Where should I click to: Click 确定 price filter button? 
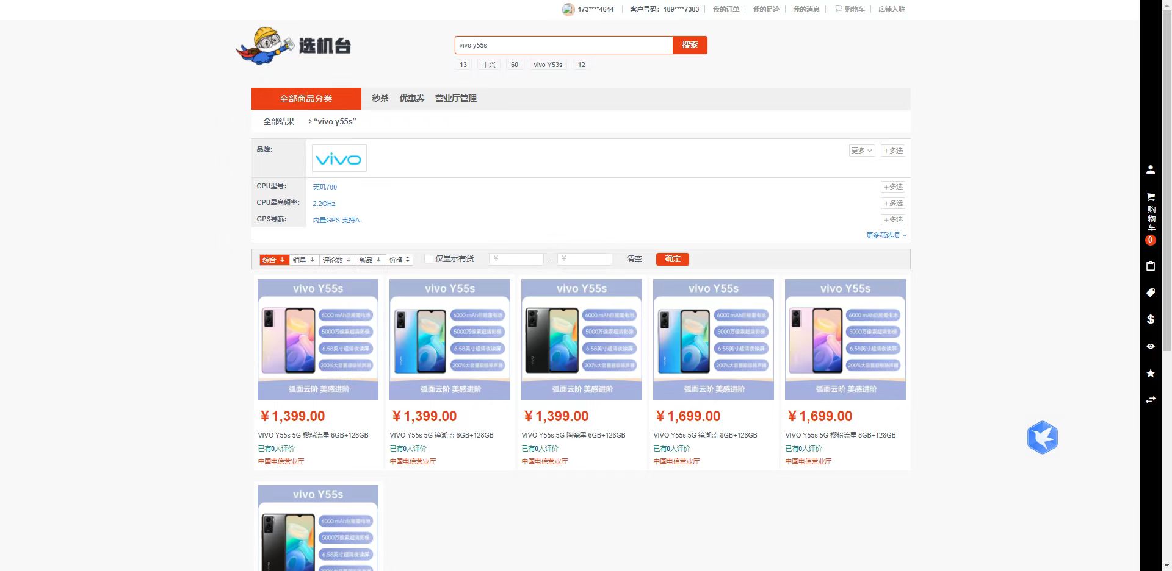tap(673, 259)
